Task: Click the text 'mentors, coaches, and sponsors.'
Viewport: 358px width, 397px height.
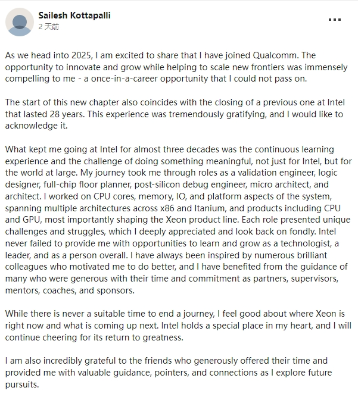Action: tap(70, 290)
